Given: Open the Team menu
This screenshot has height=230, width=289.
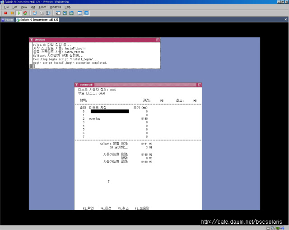Looking at the screenshot, I should tap(42, 7).
